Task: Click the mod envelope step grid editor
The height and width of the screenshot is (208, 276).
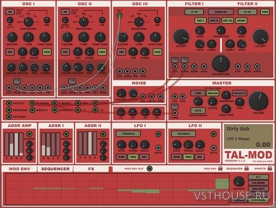Action: [x=117, y=189]
